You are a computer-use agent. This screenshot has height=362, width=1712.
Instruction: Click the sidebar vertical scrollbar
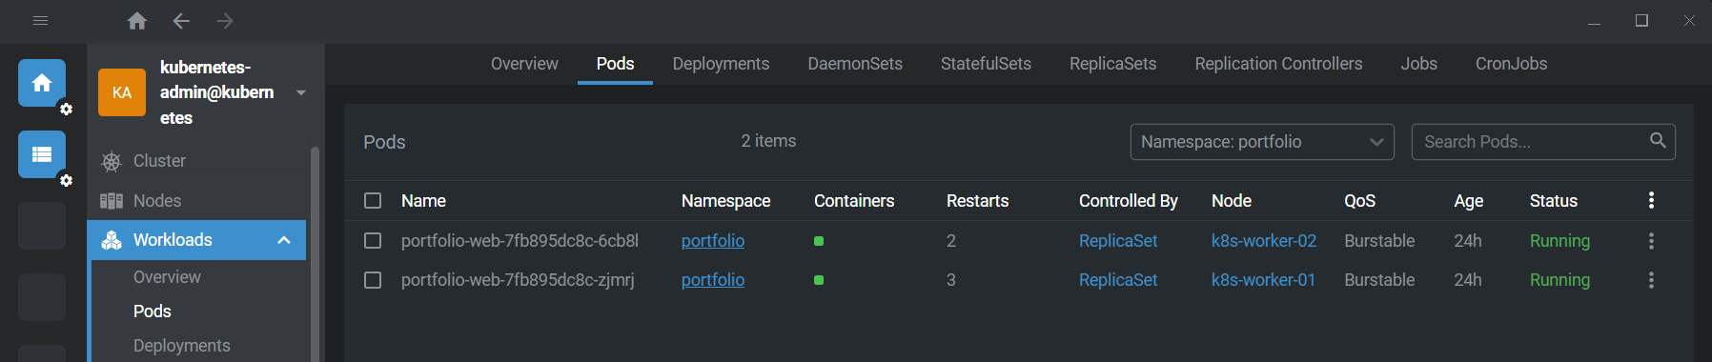315,253
